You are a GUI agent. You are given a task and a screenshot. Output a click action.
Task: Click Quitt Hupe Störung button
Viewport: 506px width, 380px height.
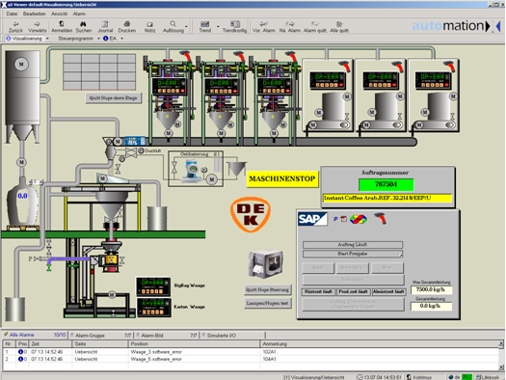[x=267, y=289]
